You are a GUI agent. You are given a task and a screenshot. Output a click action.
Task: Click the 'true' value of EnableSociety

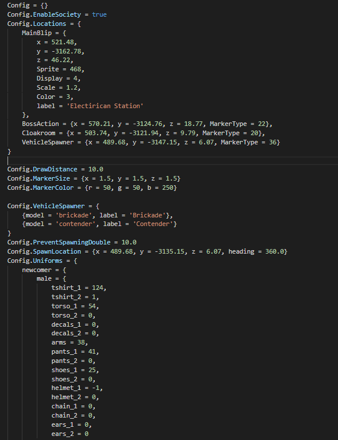99,14
